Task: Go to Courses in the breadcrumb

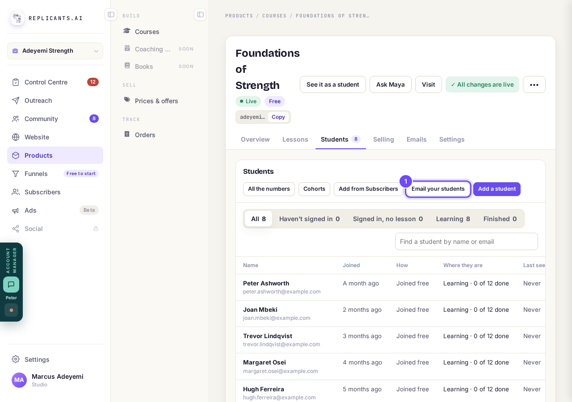Action: pyautogui.click(x=274, y=16)
